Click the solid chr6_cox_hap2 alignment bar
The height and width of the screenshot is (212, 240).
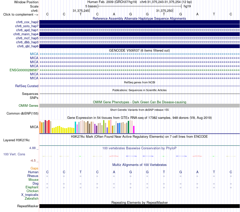pyautogui.click(x=139, y=22)
